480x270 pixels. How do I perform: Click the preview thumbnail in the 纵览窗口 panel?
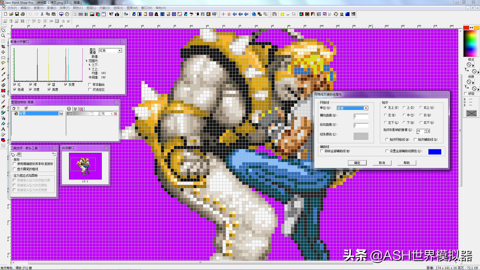point(85,166)
